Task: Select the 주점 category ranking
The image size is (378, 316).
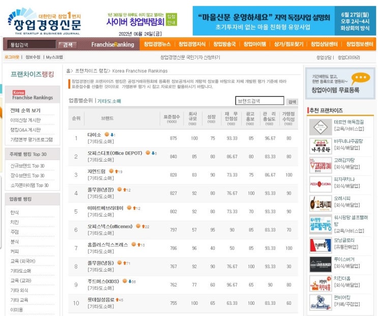Action: tap(14, 232)
